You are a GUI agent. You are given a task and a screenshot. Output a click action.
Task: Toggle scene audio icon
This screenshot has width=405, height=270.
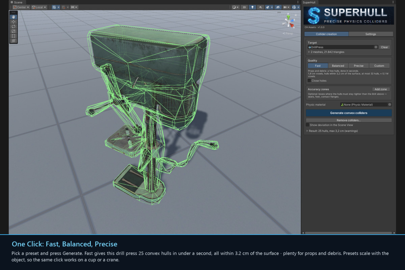pos(261,7)
